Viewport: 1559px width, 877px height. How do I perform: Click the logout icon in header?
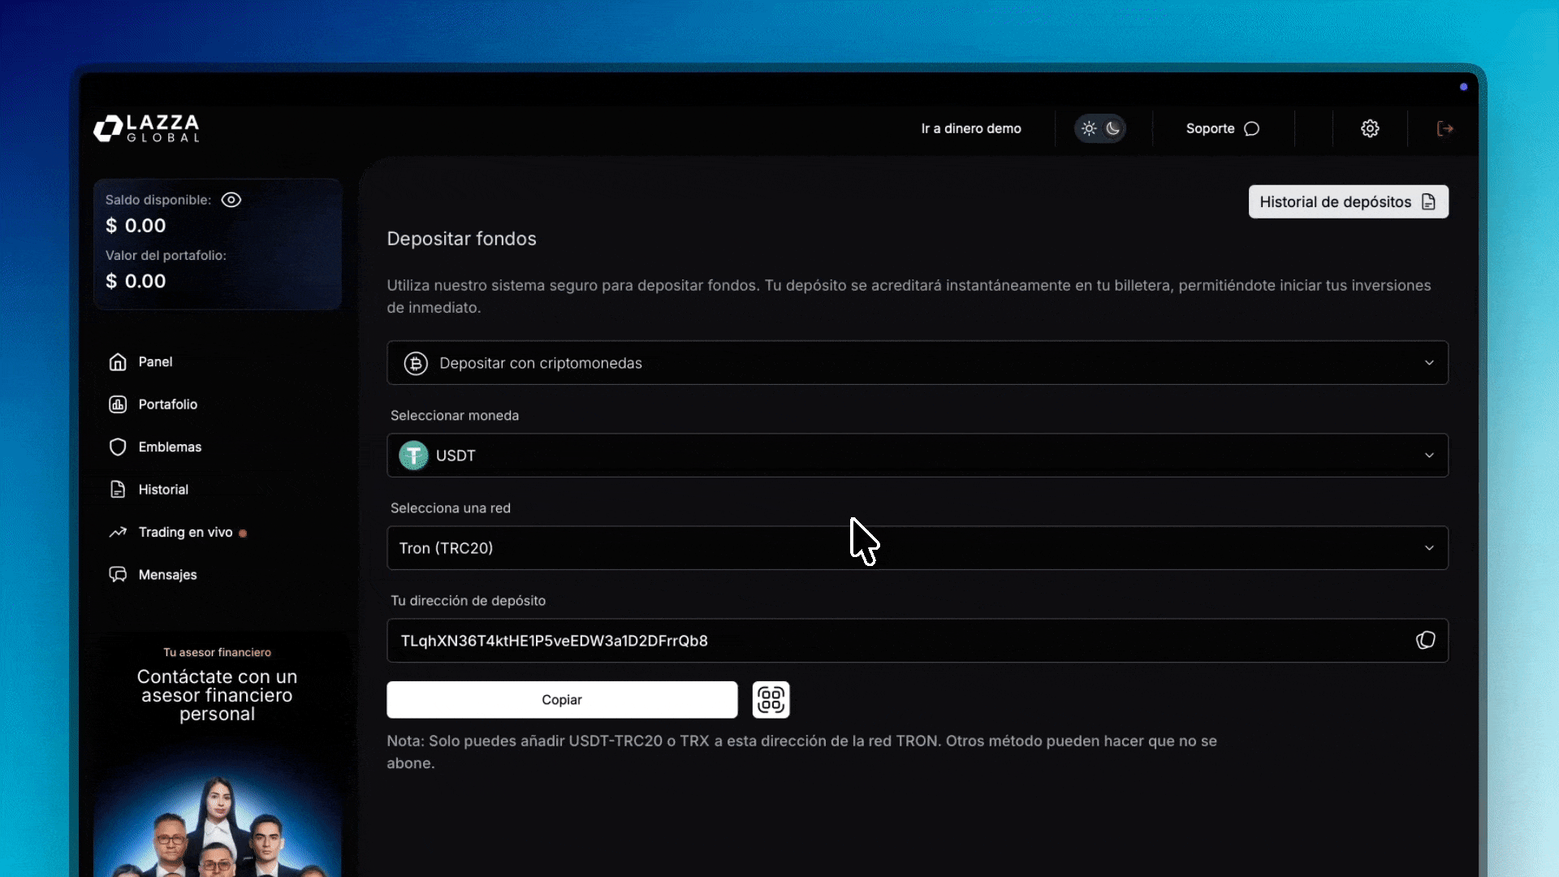(1445, 128)
